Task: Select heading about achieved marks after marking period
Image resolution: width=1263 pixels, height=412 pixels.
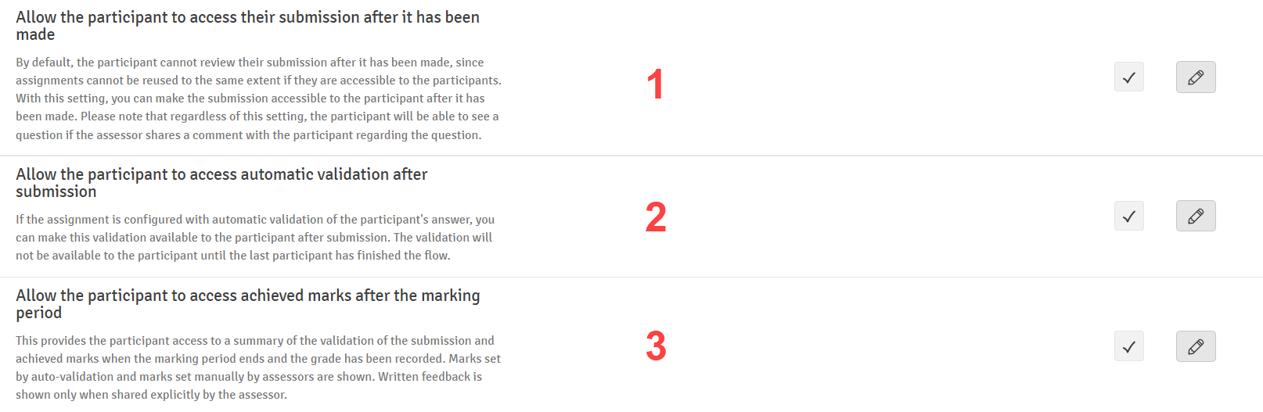Action: point(247,304)
